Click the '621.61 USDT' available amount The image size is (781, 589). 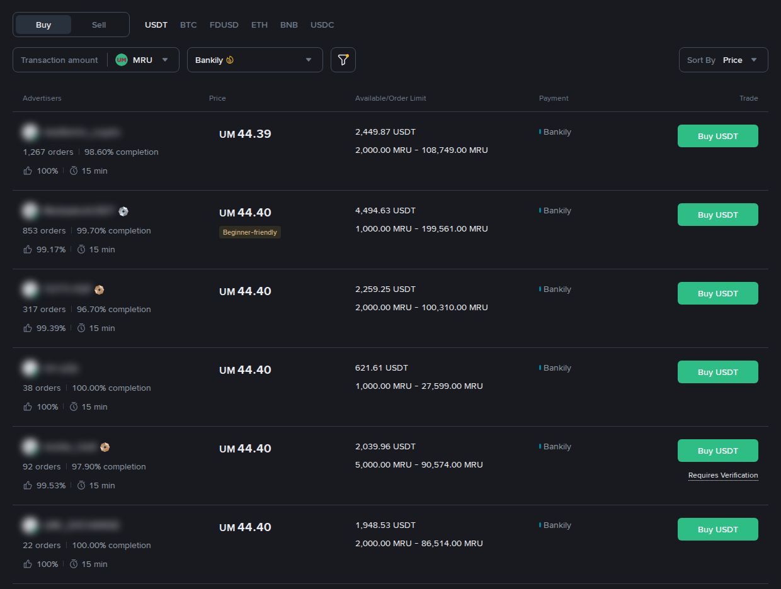382,367
